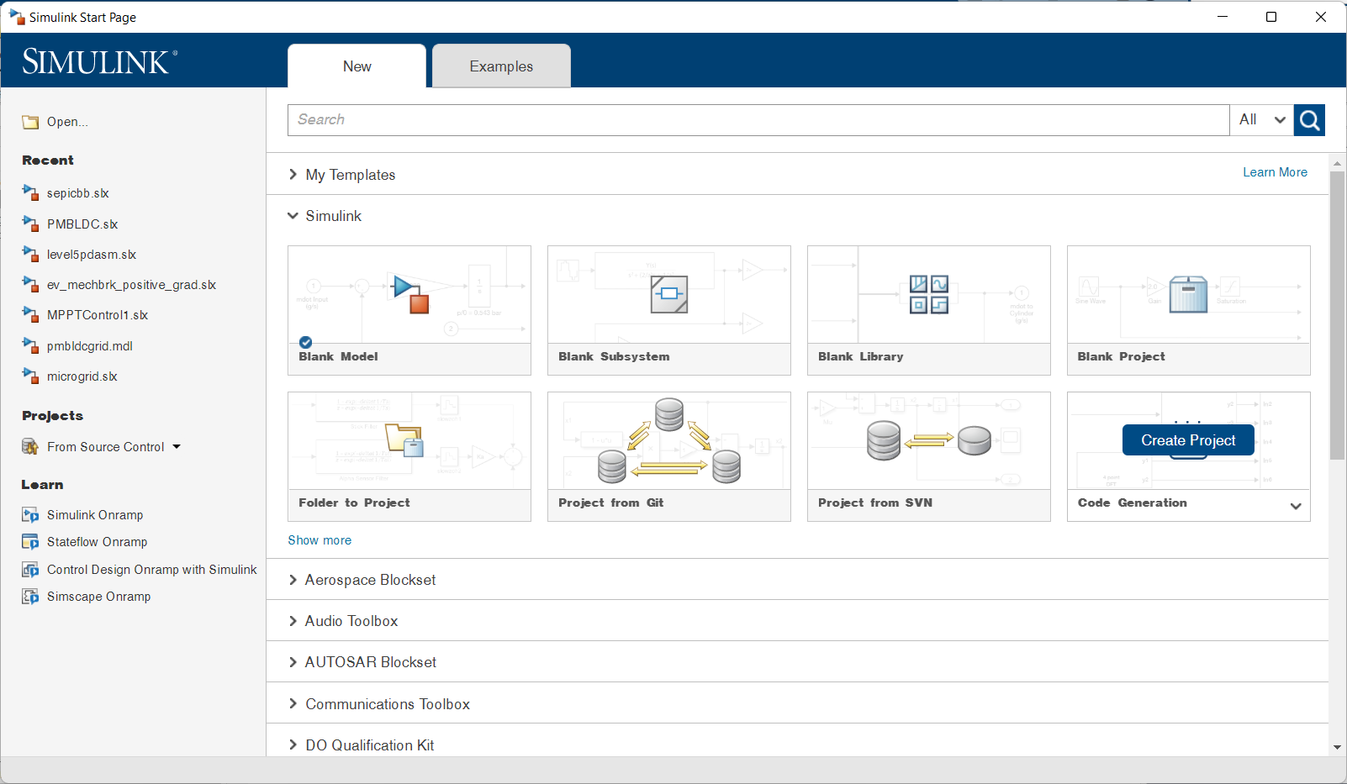Click the Blank Model checkmark badge
Viewport: 1347px width, 784px height.
(x=306, y=342)
